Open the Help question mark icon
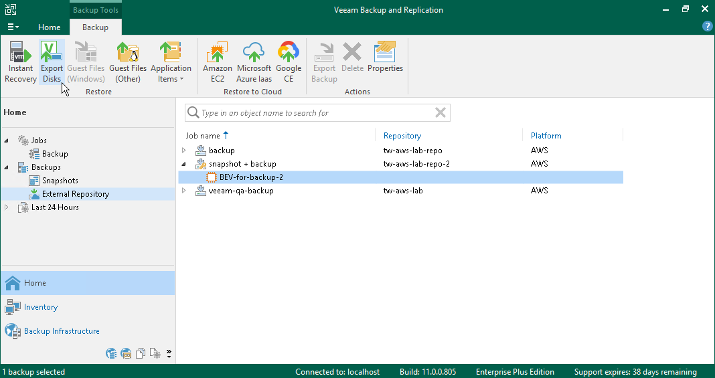715x378 pixels. click(707, 26)
